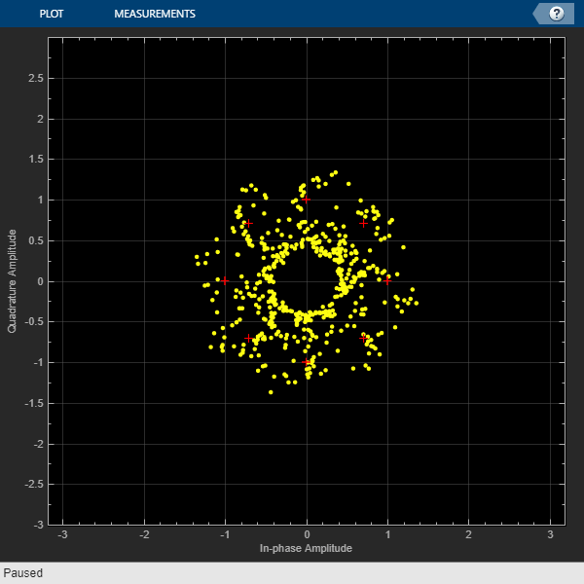Pick faint reference cross in upper-left quadrant
Viewport: 584px width, 584px height.
248,223
